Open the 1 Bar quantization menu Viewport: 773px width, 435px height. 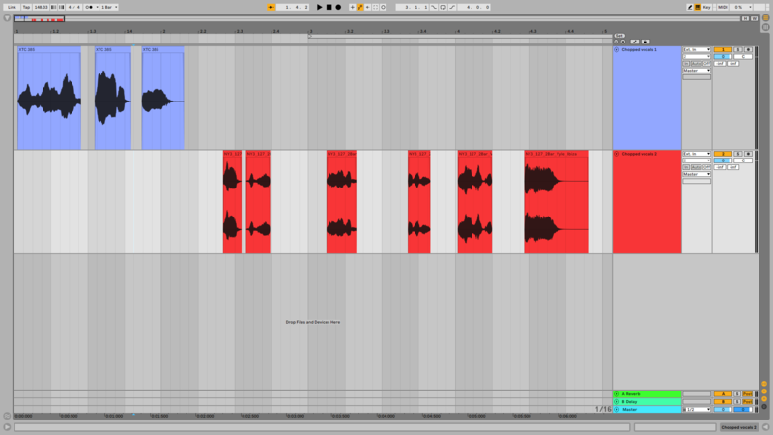coord(109,7)
